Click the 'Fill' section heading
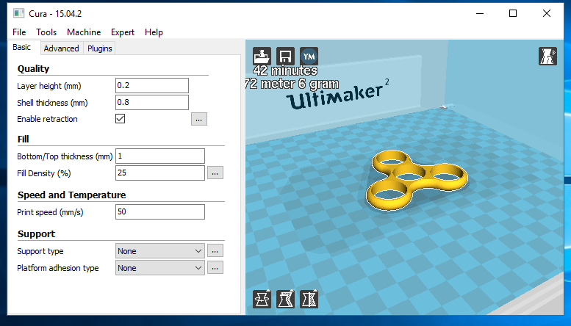The height and width of the screenshot is (326, 571). (x=23, y=140)
